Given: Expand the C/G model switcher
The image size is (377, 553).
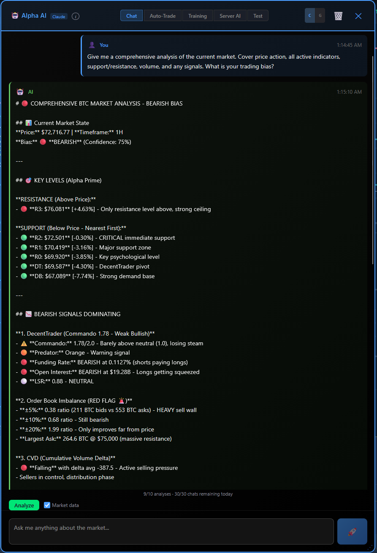Looking at the screenshot, I should [x=315, y=15].
